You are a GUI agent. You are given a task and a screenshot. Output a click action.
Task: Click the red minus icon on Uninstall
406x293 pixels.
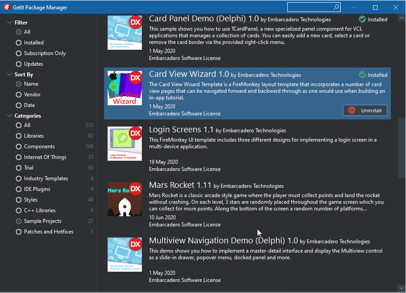(352, 111)
